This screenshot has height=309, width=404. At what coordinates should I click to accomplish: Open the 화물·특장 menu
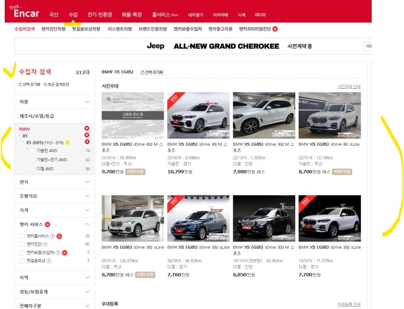tap(132, 15)
